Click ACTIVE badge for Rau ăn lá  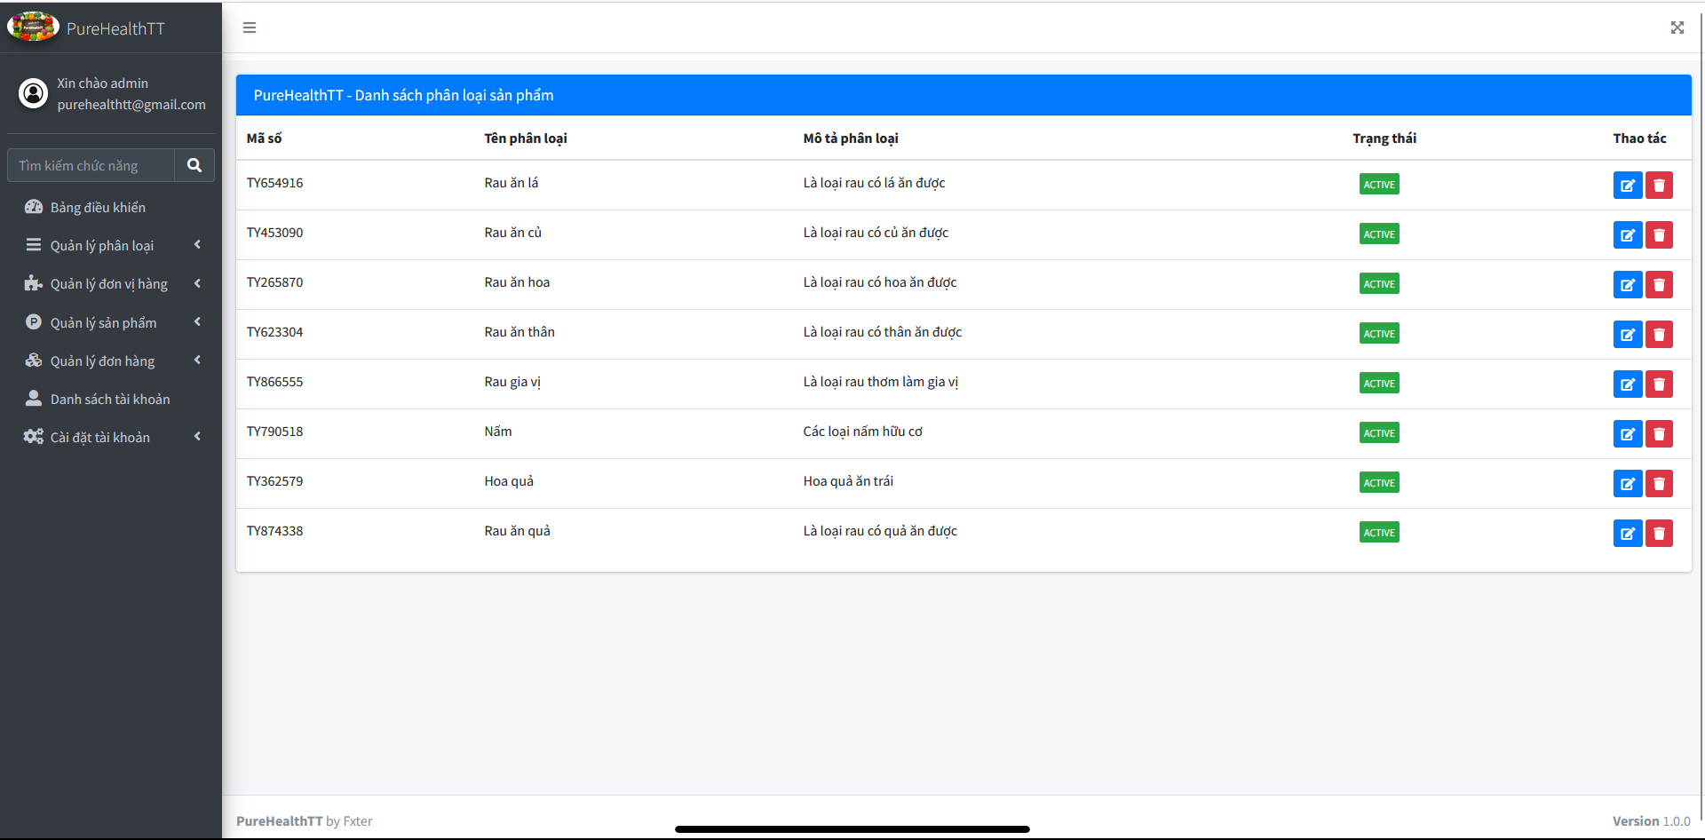tap(1379, 185)
